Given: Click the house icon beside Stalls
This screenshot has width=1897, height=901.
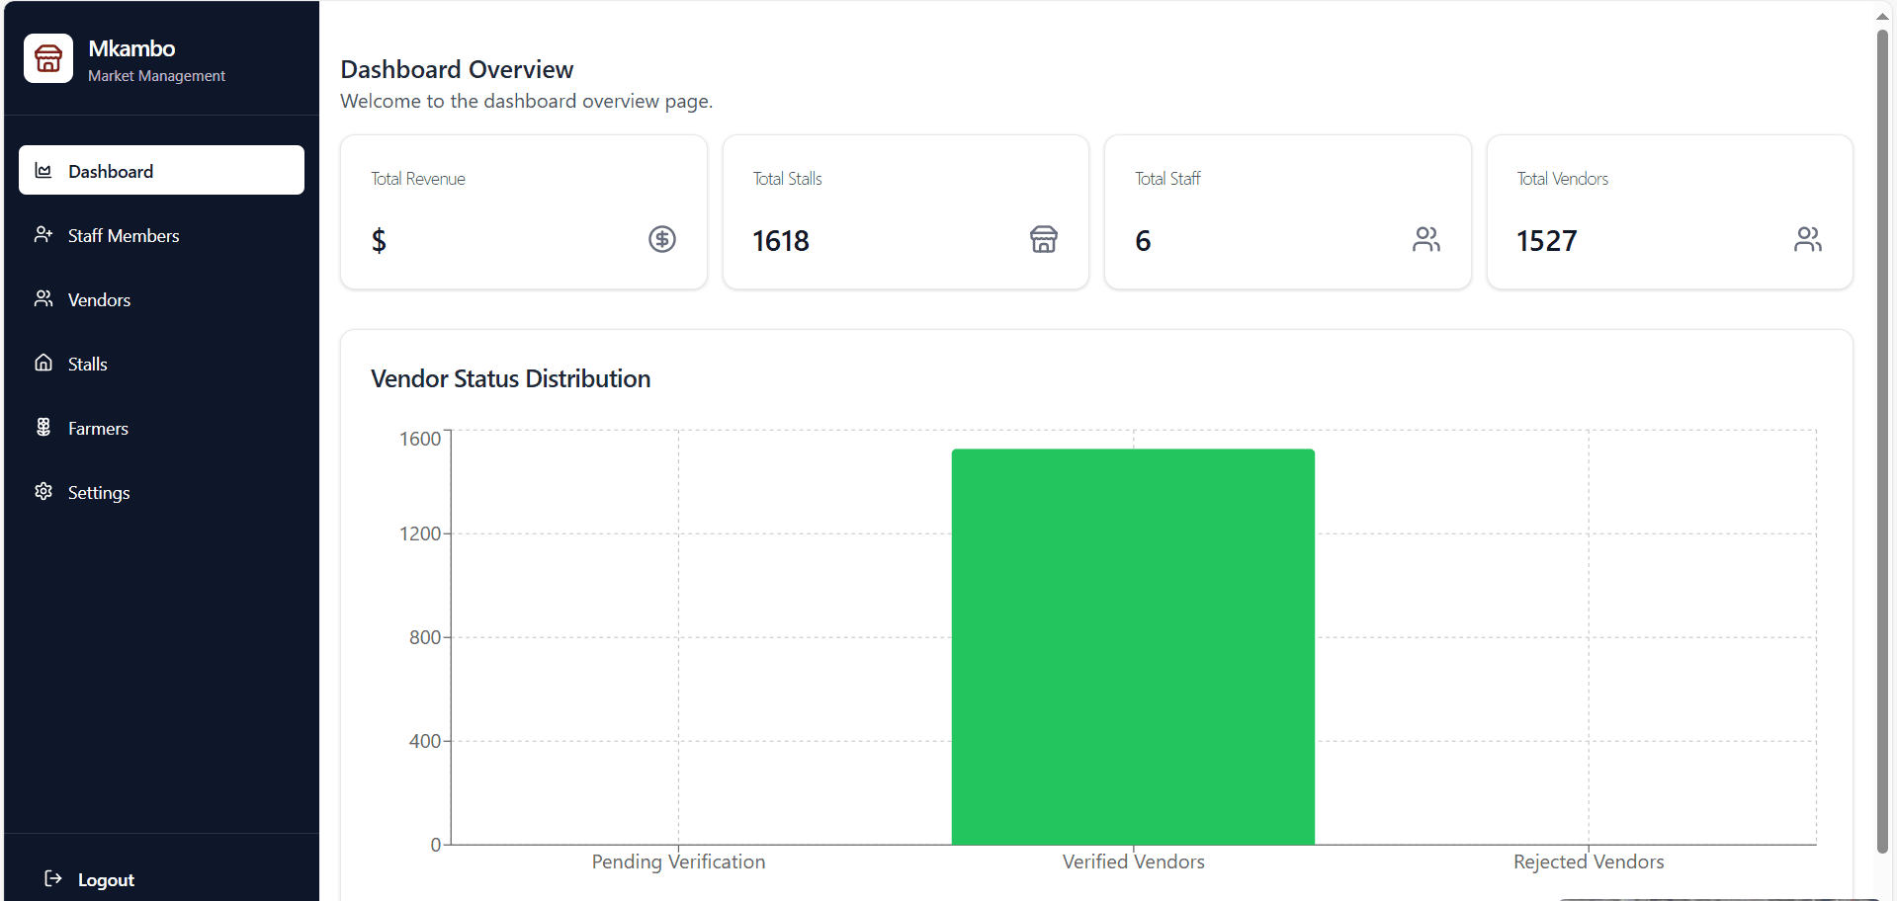Looking at the screenshot, I should 43,363.
